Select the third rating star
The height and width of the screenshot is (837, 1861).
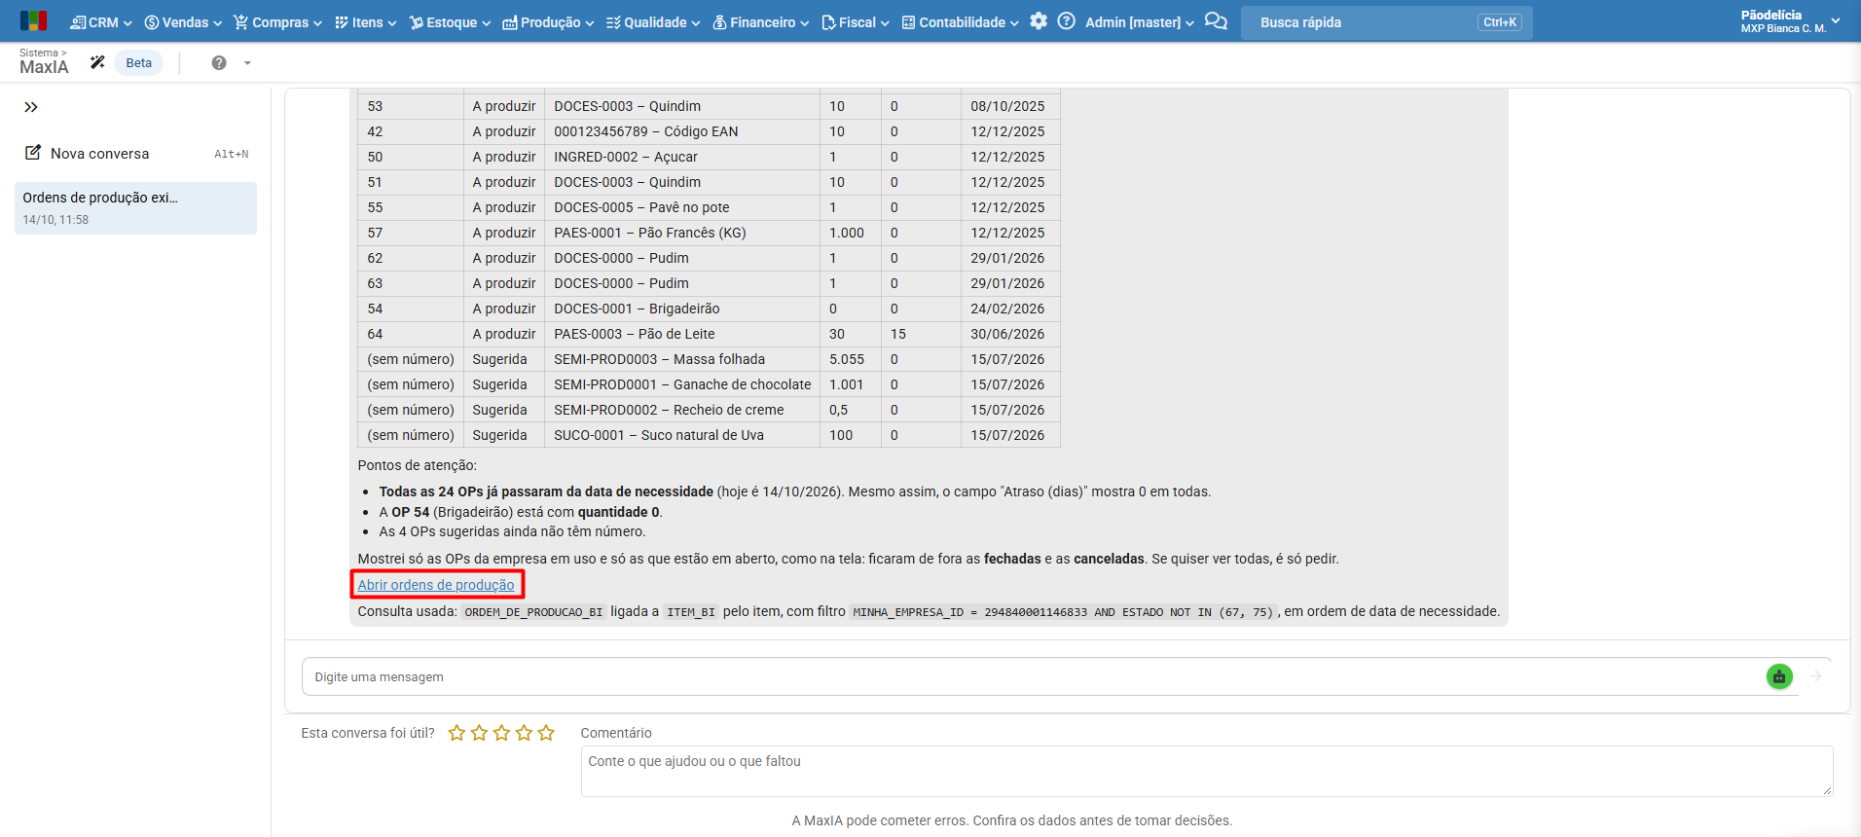click(x=501, y=733)
